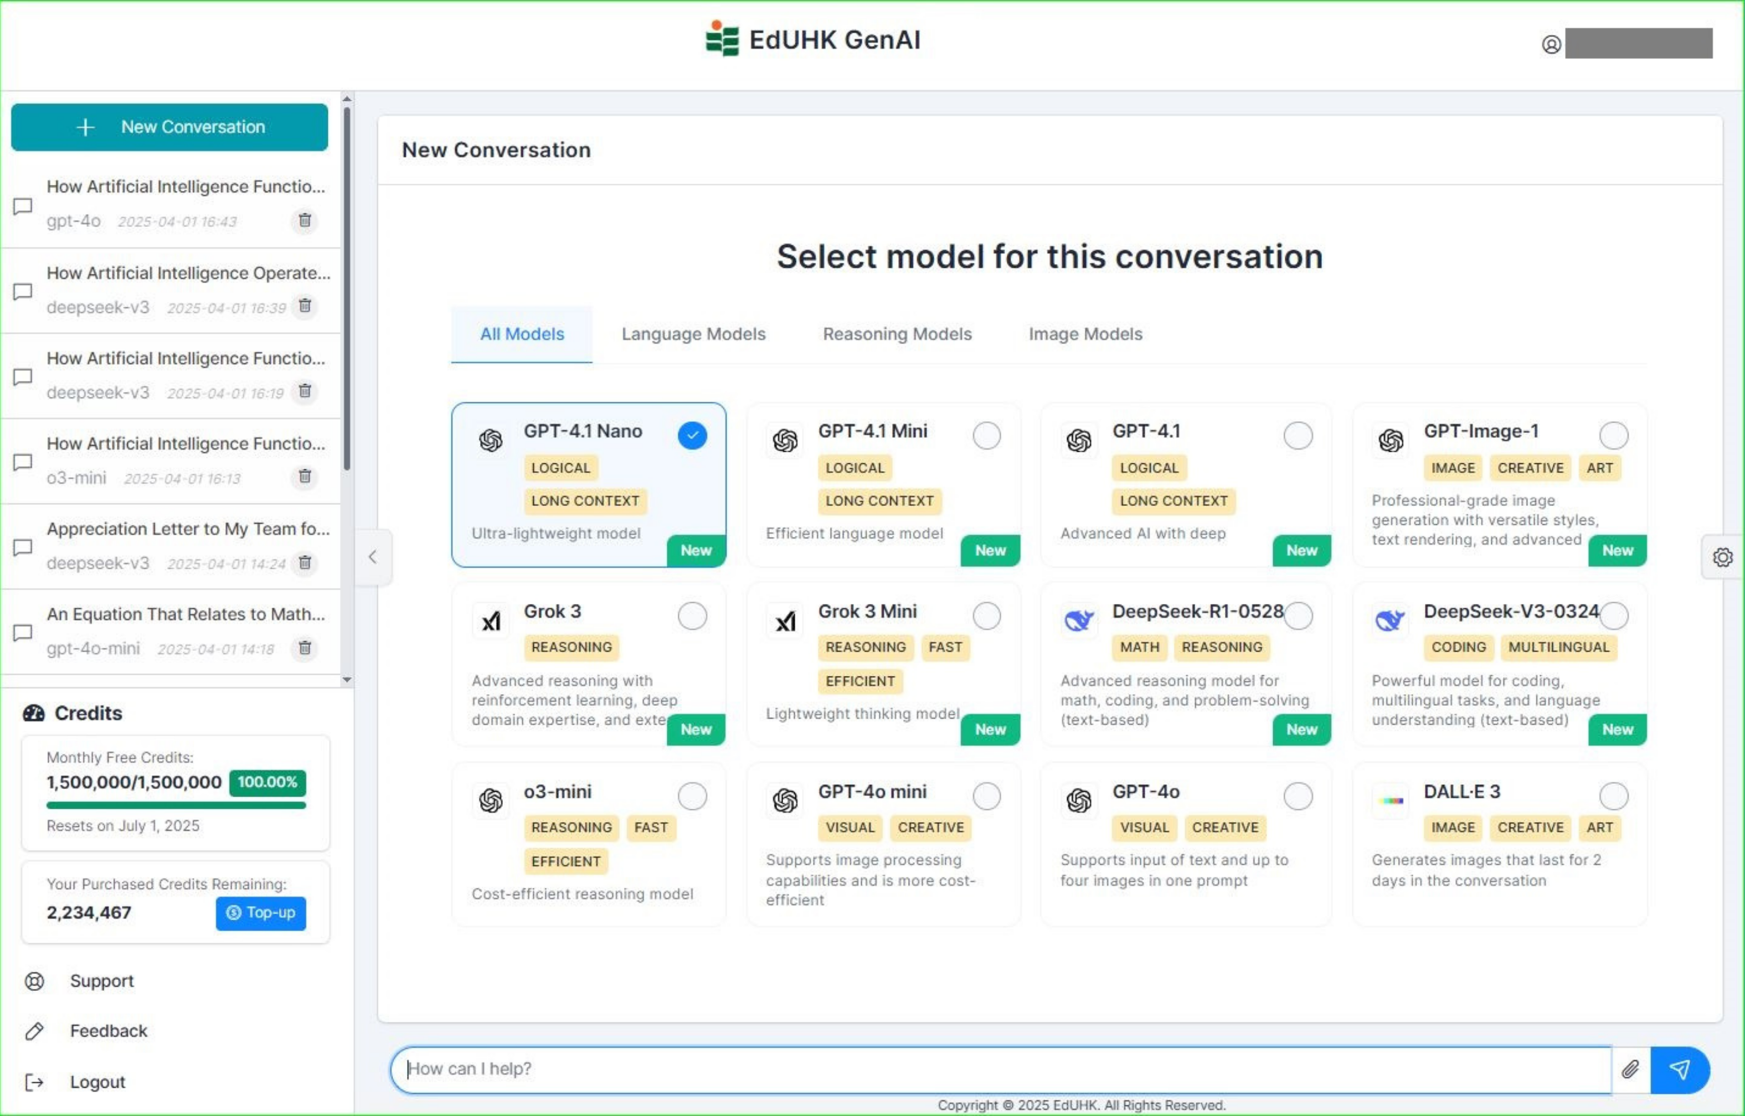
Task: Collapse the sidebar with chevron arrow
Action: [373, 556]
